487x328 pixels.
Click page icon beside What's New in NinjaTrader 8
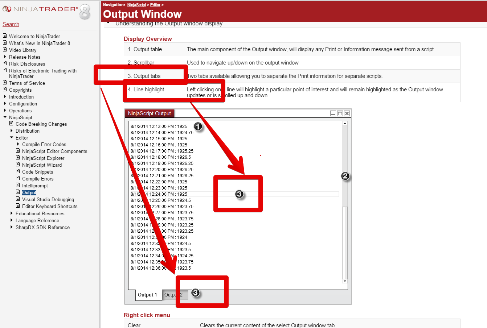[x=5, y=43]
